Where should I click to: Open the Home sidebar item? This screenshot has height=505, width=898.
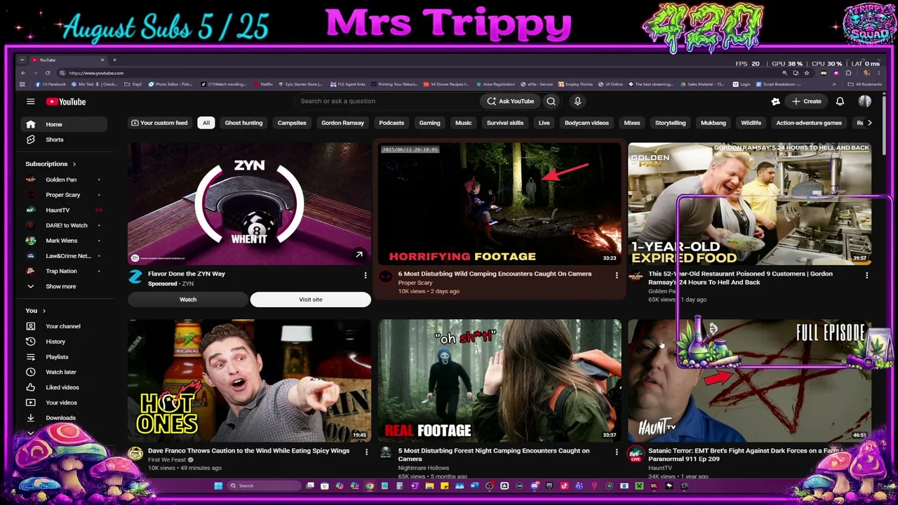(x=63, y=124)
